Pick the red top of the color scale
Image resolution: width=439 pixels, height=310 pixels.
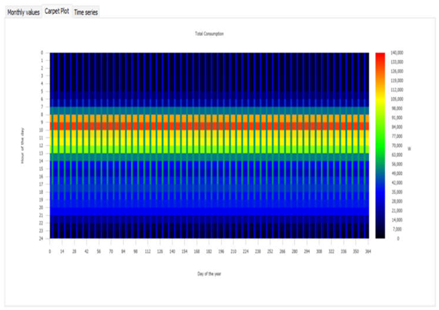click(380, 57)
